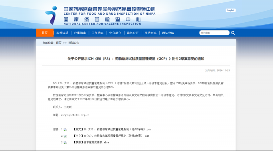273x151 pixels.
Task: Open the 政策法规 menu item
Action: tap(62, 33)
